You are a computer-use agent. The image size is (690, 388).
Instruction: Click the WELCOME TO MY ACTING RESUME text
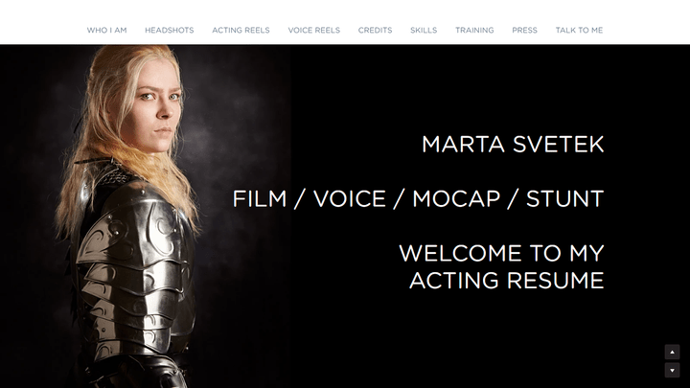point(501,266)
